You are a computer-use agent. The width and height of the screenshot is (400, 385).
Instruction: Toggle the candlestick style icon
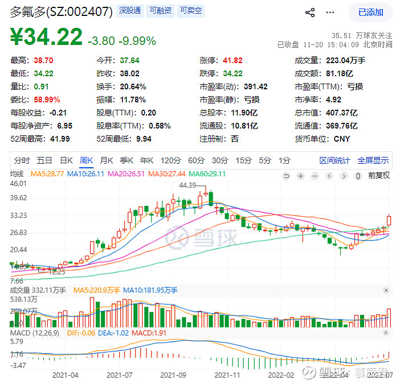click(x=358, y=176)
